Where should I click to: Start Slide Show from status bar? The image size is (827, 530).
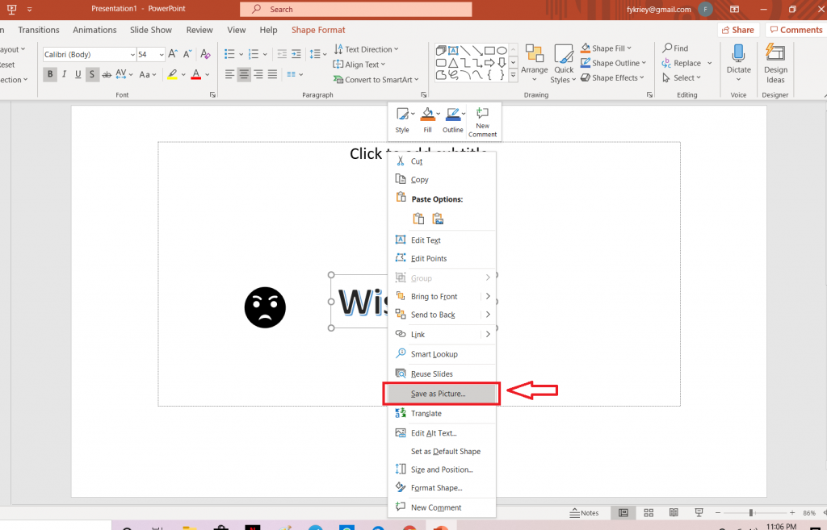[x=699, y=513]
